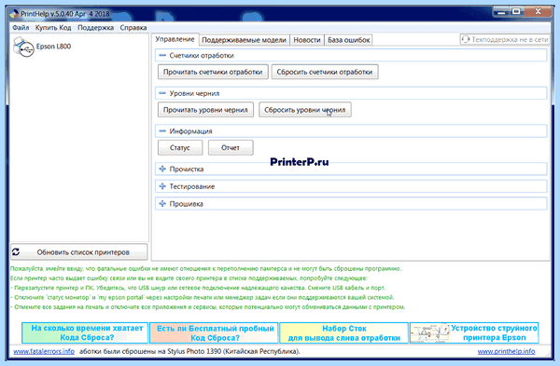The width and height of the screenshot is (560, 366).
Task: Click the PrintHelp app icon in title bar
Action: [x=14, y=14]
